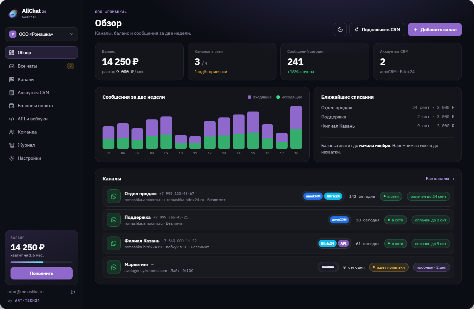Click the WhatsApp icon of Поддержка
Viewport: 474px width, 309px height.
[114, 220]
